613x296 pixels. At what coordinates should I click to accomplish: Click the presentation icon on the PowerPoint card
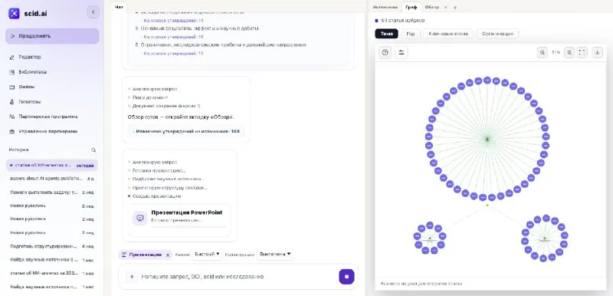(x=140, y=219)
